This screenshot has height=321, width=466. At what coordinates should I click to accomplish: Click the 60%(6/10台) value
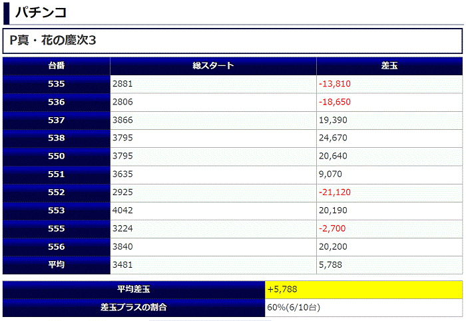point(294,308)
